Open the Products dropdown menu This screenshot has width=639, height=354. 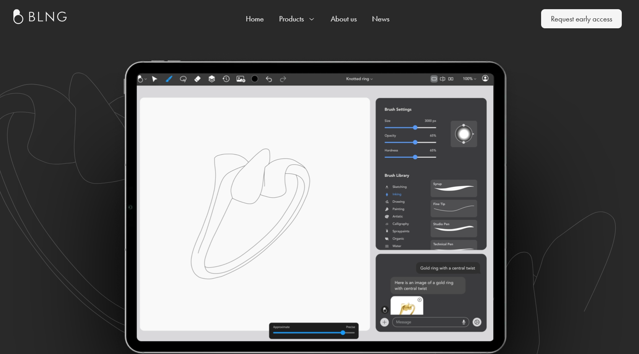(x=296, y=19)
